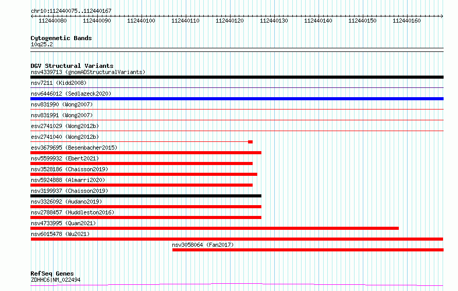Select the blue nsv6446012 variant bar

(x=237, y=99)
